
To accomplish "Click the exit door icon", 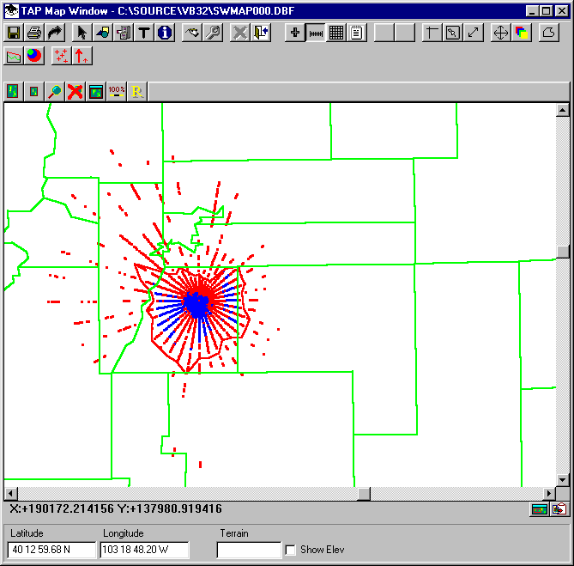I will tap(261, 33).
